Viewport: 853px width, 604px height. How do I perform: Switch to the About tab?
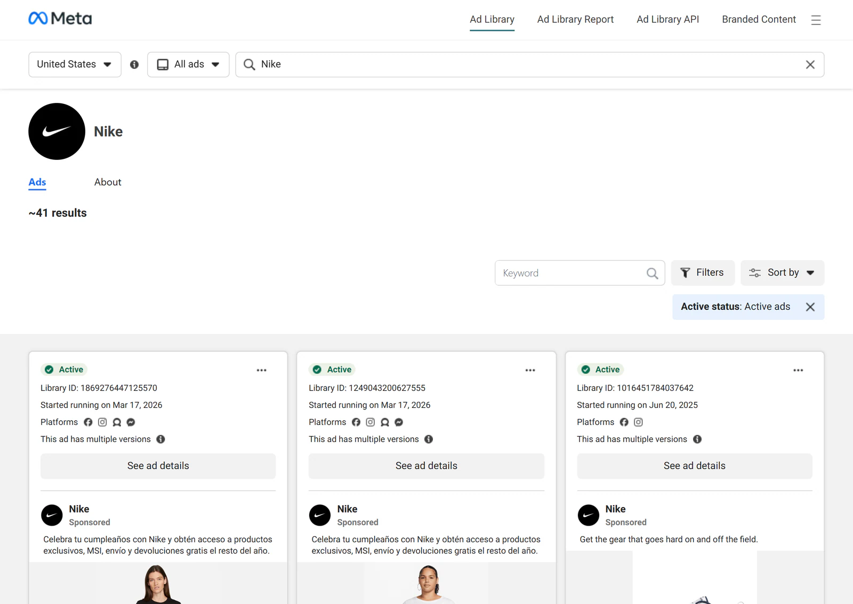108,182
